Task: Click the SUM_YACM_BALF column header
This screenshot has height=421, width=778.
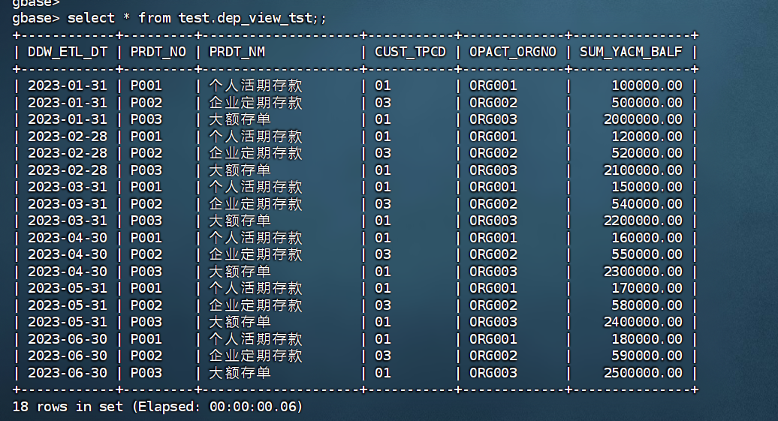Action: tap(631, 52)
